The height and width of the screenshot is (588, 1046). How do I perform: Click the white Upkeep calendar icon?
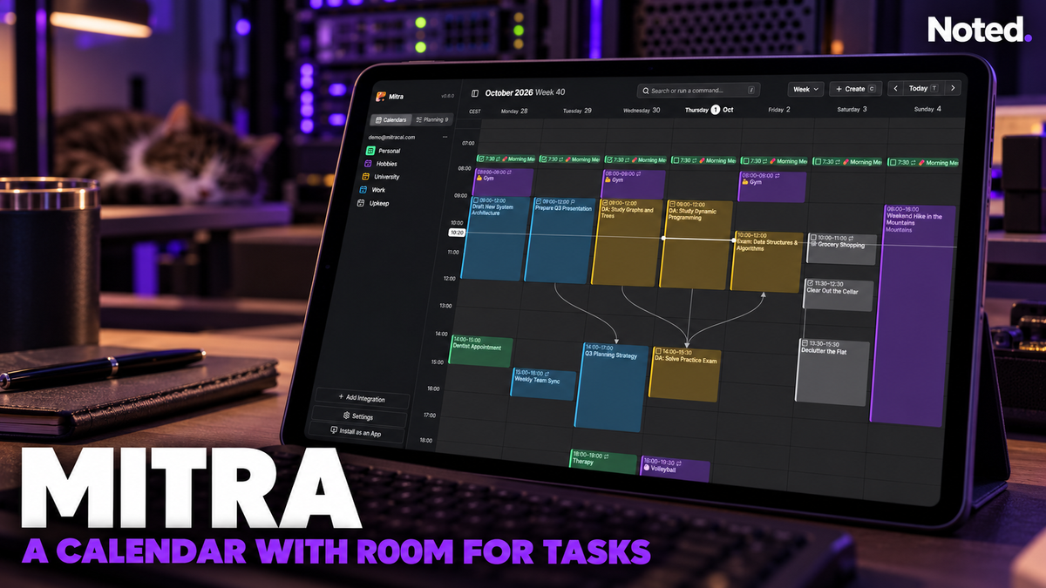362,203
